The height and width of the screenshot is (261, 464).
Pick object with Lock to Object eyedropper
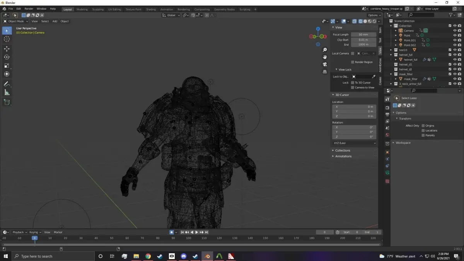[374, 77]
